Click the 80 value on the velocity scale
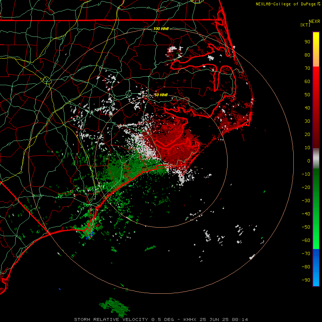 (x=307, y=55)
